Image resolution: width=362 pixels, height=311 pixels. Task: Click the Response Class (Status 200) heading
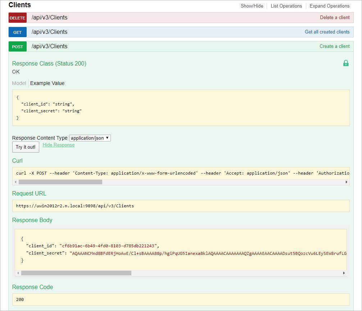tap(49, 63)
